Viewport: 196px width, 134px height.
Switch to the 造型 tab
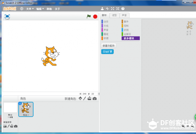point(114,15)
